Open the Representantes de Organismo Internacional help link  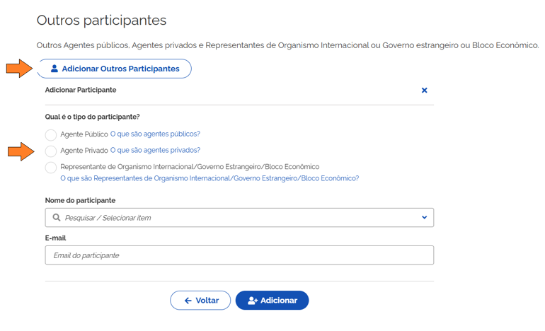click(x=210, y=178)
